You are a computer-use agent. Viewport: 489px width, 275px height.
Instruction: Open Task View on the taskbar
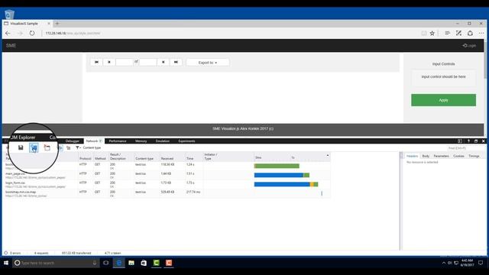(105, 263)
